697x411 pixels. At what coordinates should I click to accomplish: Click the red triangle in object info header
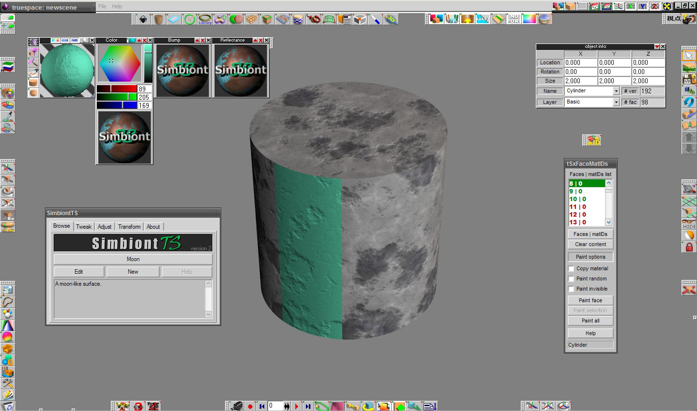click(657, 46)
